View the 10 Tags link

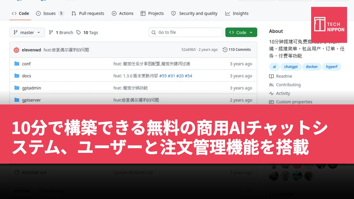click(87, 32)
